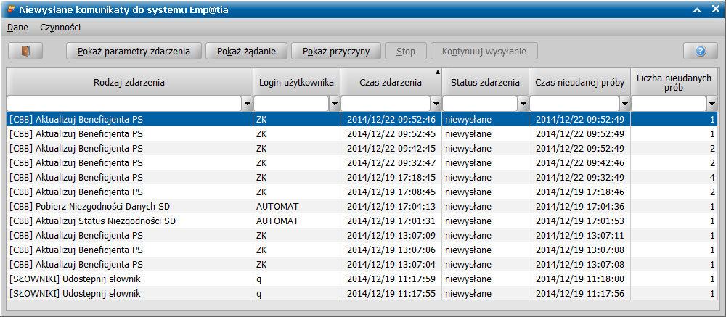This screenshot has width=726, height=317.
Task: Open the Czynności menu
Action: point(60,28)
